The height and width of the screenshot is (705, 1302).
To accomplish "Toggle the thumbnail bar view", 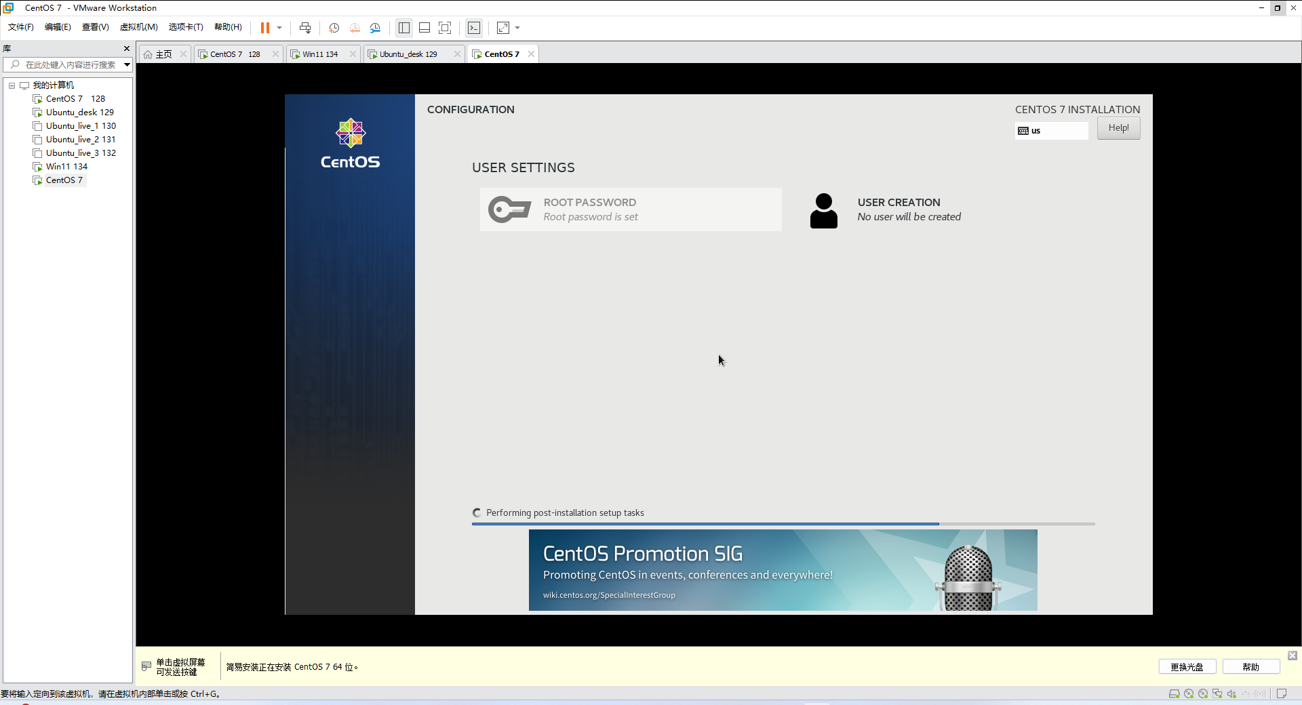I will [x=425, y=28].
